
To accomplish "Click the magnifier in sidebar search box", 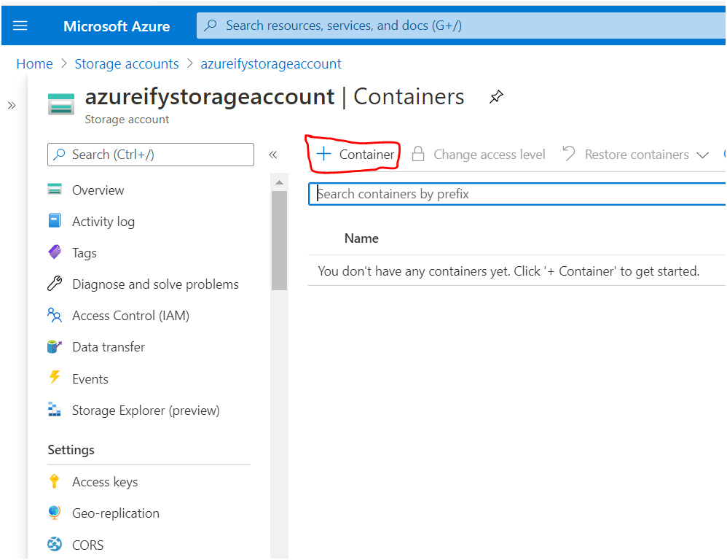I will tap(59, 154).
